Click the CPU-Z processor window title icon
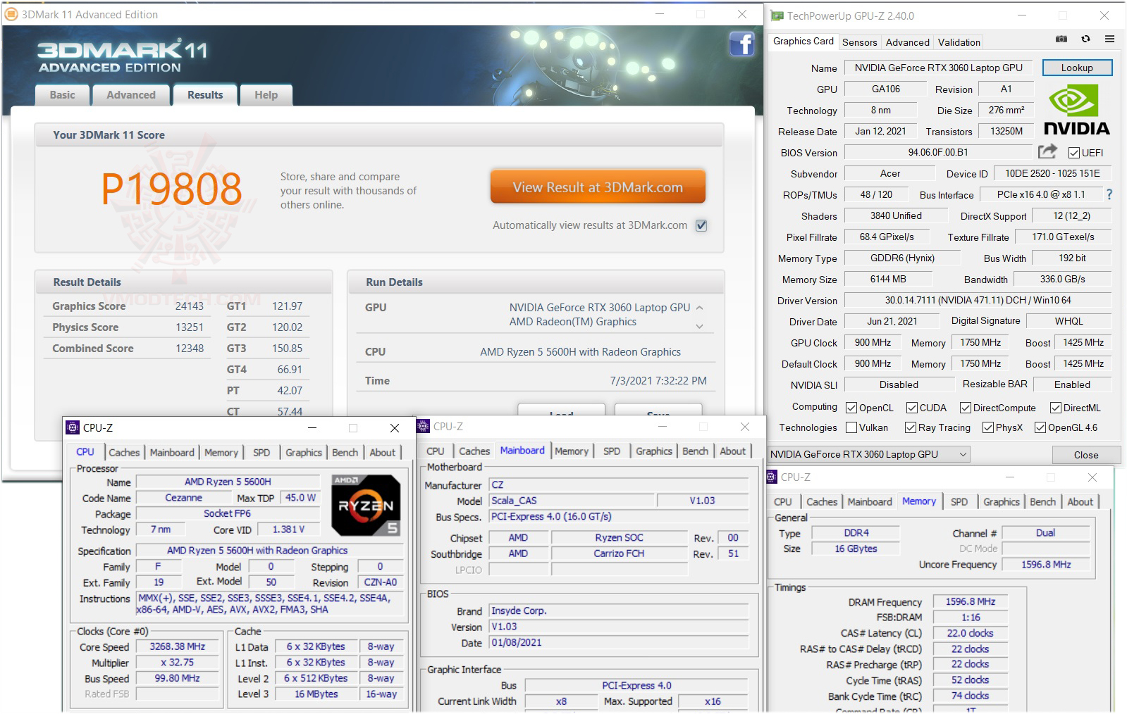Viewport: 1127px width, 714px height. coord(73,427)
